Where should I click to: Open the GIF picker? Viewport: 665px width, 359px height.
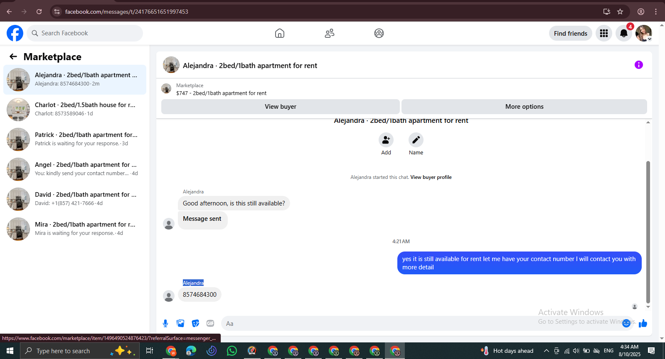point(210,323)
